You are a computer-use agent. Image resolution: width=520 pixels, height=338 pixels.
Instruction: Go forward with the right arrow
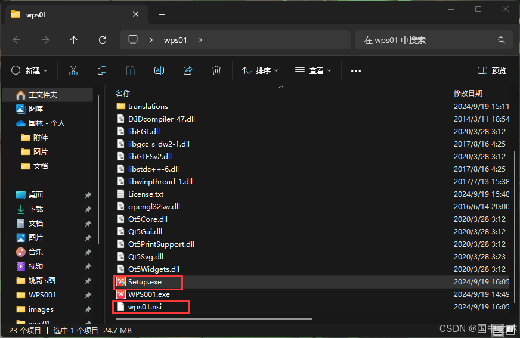point(45,40)
